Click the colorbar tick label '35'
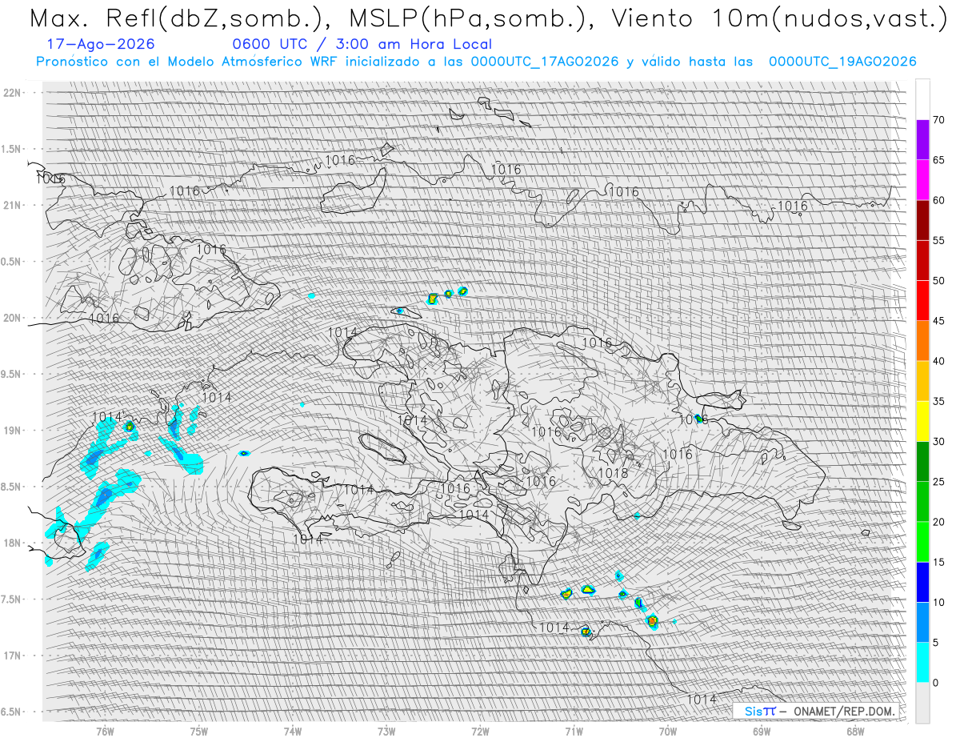Image resolution: width=960 pixels, height=742 pixels. click(x=938, y=401)
